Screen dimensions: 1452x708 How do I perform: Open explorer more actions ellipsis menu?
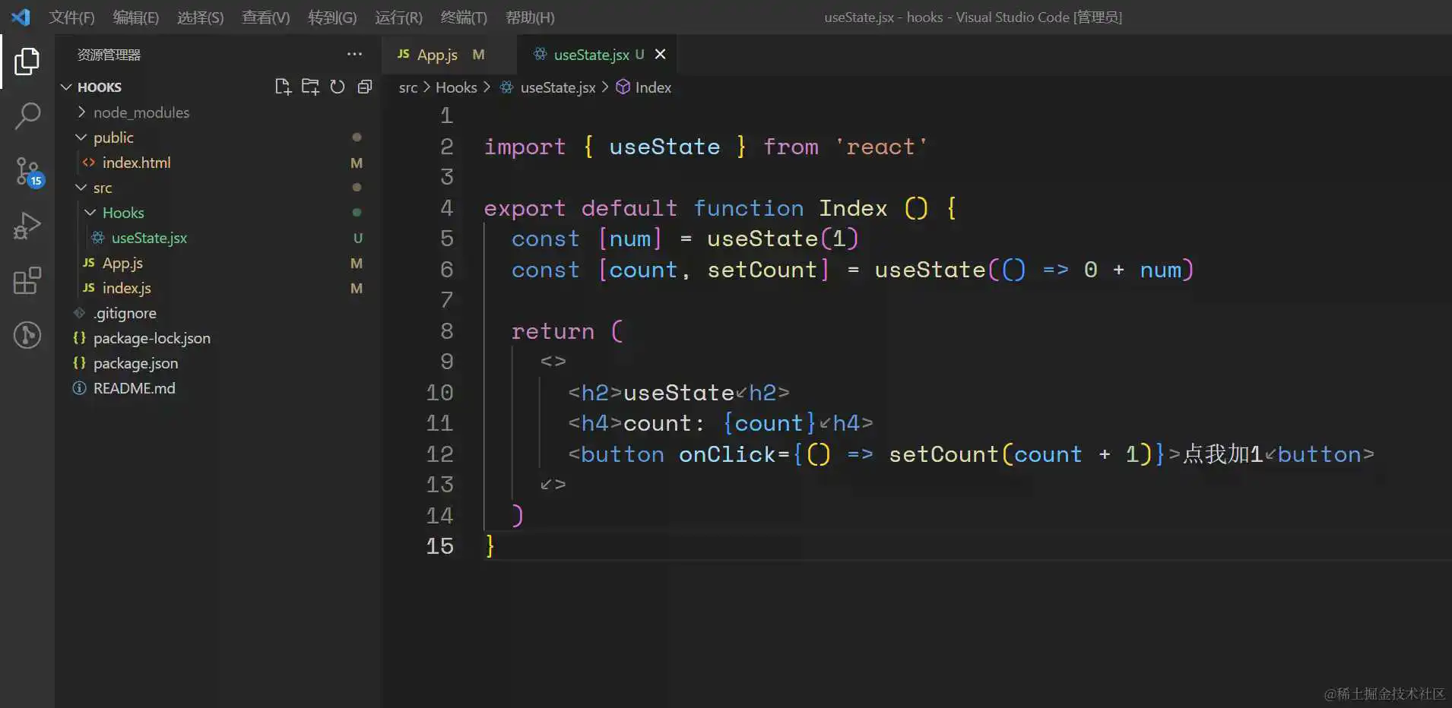pos(354,54)
